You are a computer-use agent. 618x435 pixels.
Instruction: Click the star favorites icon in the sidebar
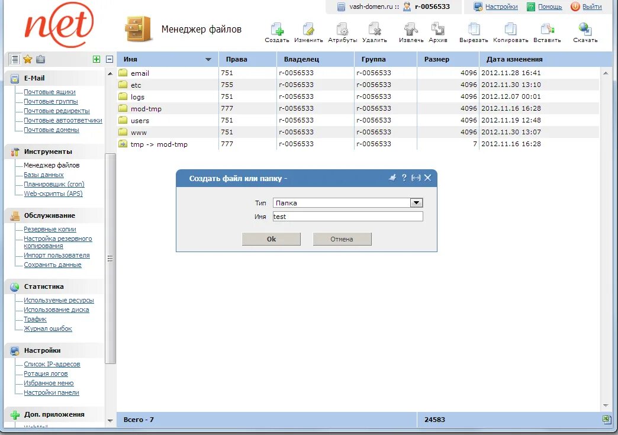click(28, 60)
